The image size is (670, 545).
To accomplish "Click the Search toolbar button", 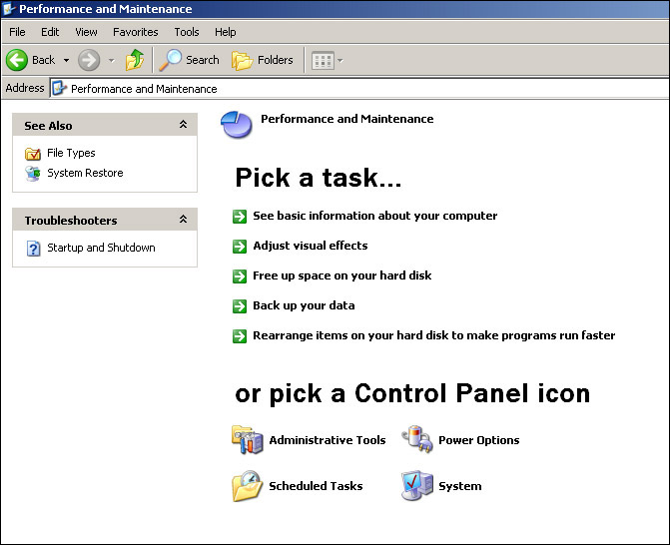I will click(x=190, y=60).
